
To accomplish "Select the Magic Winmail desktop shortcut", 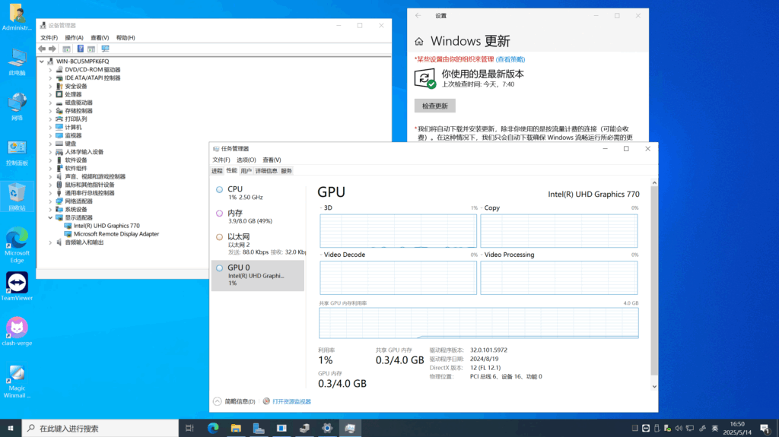I will [x=17, y=382].
